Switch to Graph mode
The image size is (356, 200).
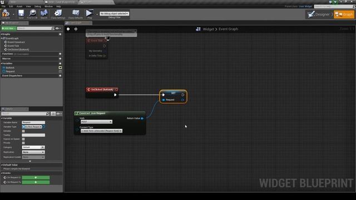344,14
